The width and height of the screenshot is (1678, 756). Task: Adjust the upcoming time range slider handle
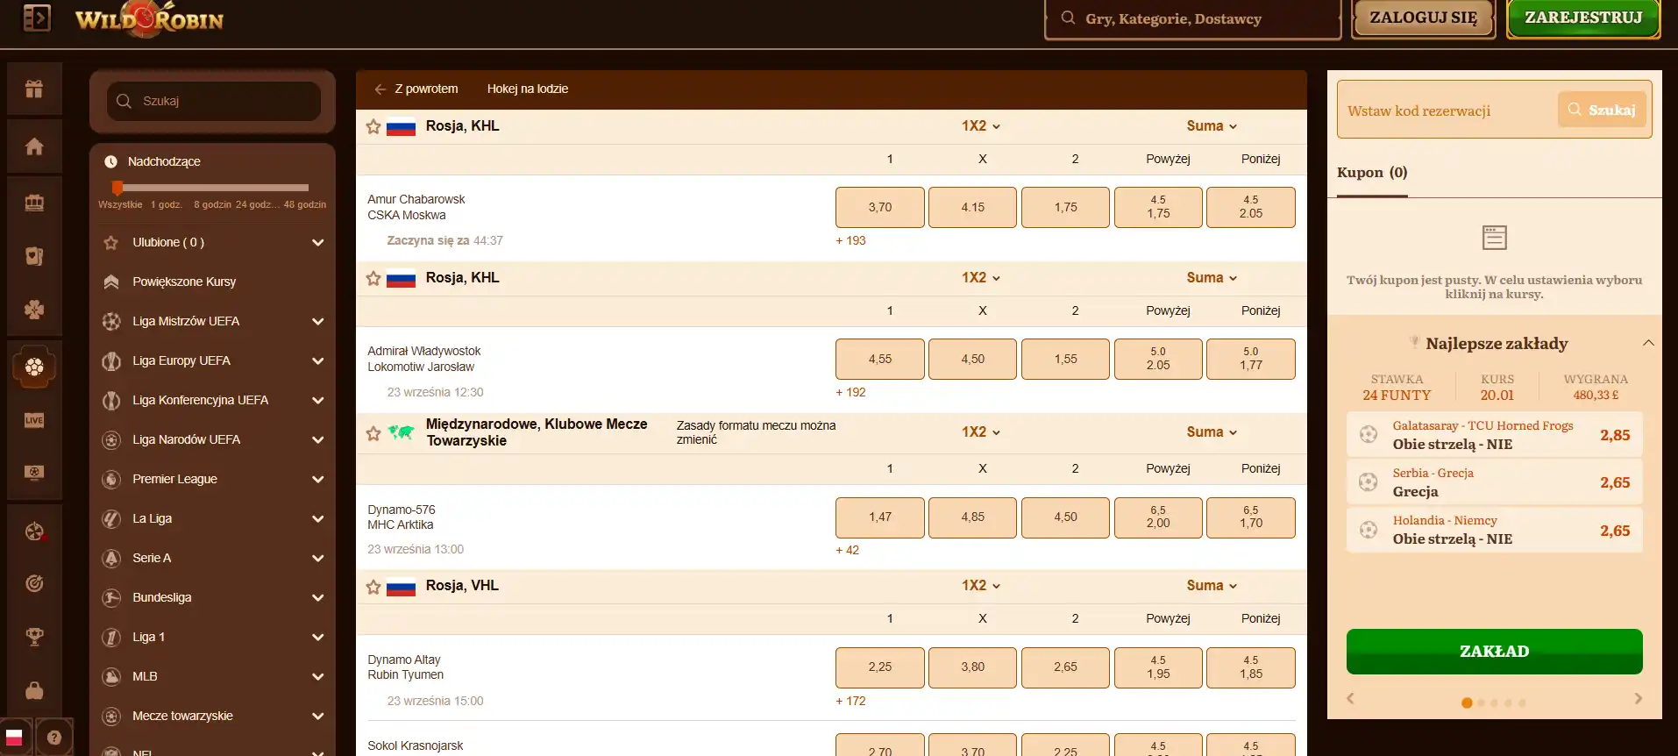click(117, 187)
